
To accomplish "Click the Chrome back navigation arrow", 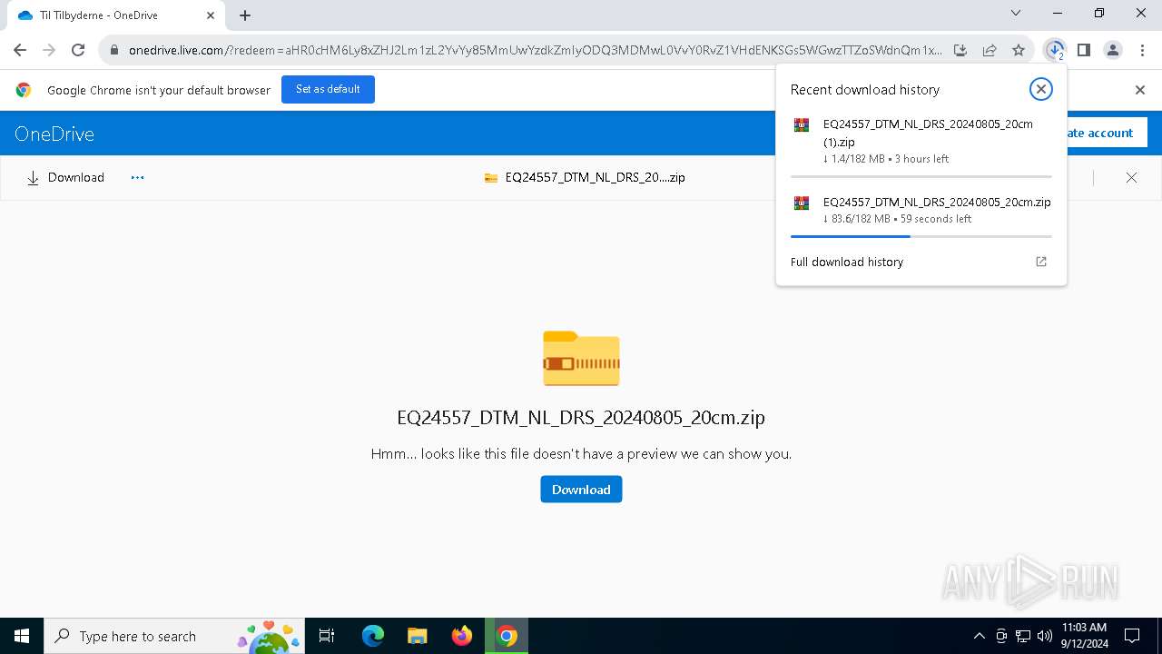I will [x=20, y=50].
